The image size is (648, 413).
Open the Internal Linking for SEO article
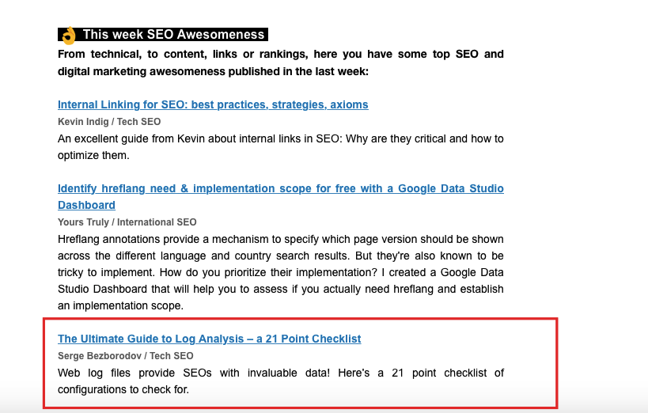213,104
